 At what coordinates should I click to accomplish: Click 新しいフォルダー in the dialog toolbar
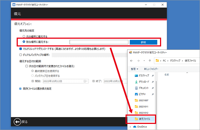click(151, 69)
